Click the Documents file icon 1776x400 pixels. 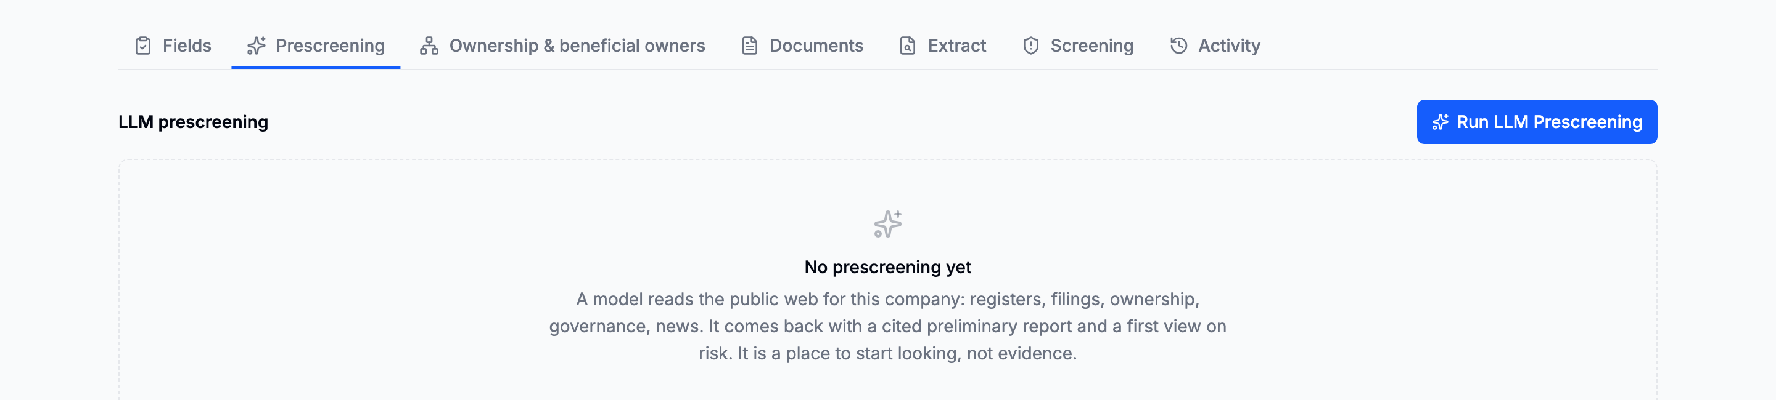pos(749,46)
